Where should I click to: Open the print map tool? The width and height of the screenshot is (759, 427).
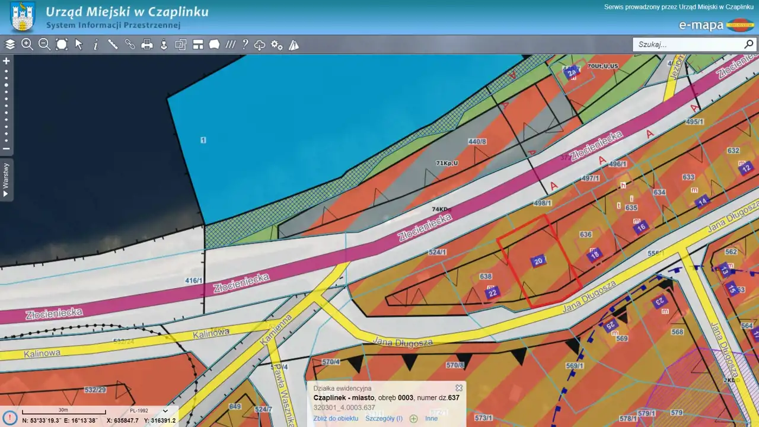coord(147,44)
